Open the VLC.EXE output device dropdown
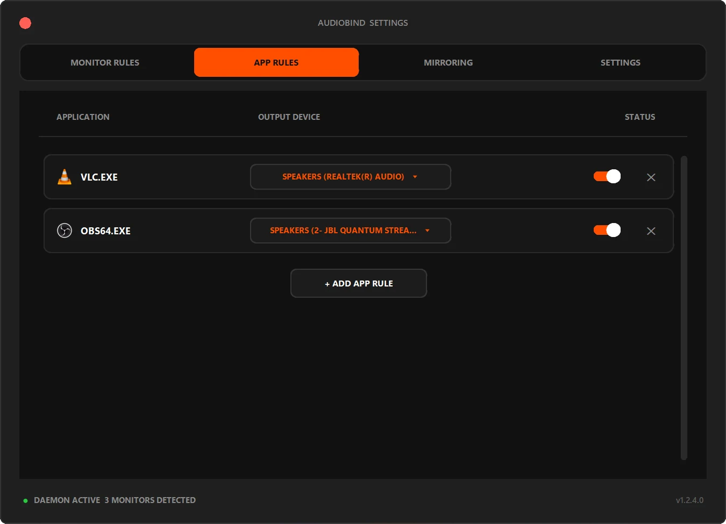726x524 pixels. click(351, 177)
